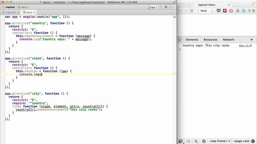The image size is (257, 144).
Task: Close the app.js editor tab
Action: pos(35,12)
